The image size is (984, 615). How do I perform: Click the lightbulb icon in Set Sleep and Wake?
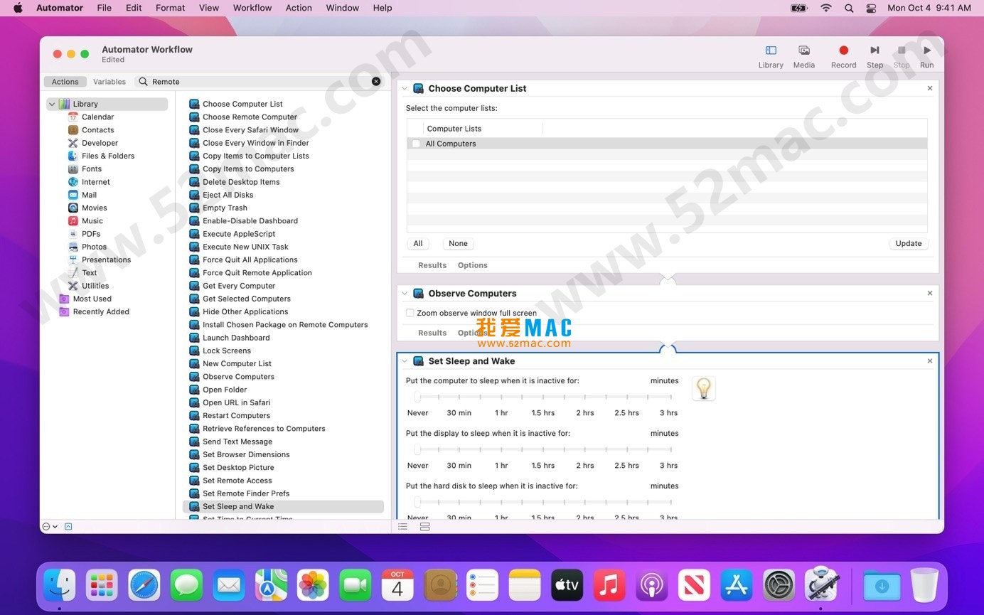703,388
